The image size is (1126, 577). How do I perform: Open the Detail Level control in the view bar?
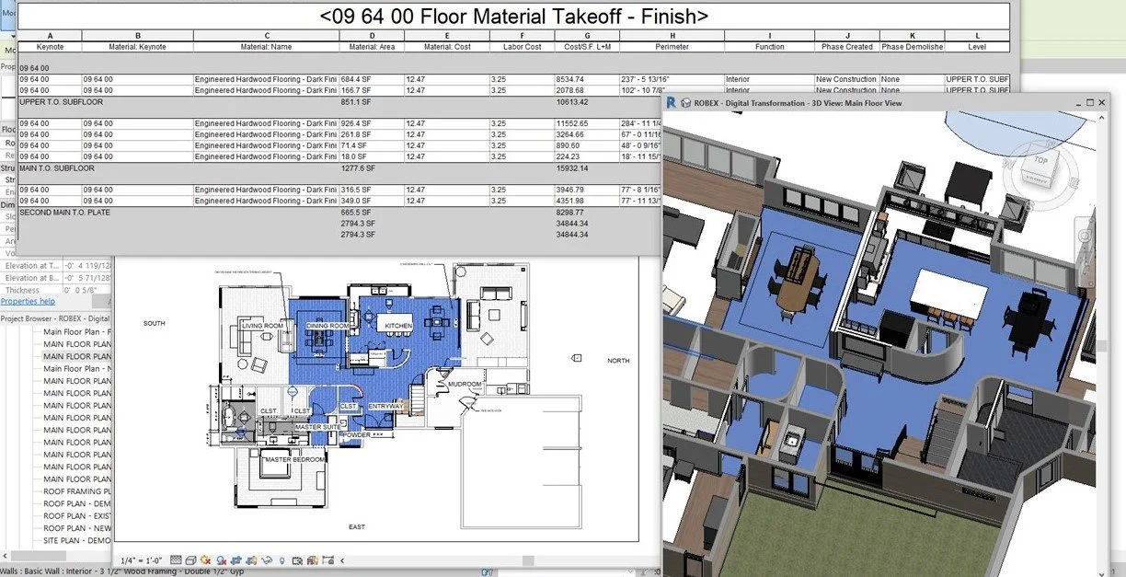point(176,560)
